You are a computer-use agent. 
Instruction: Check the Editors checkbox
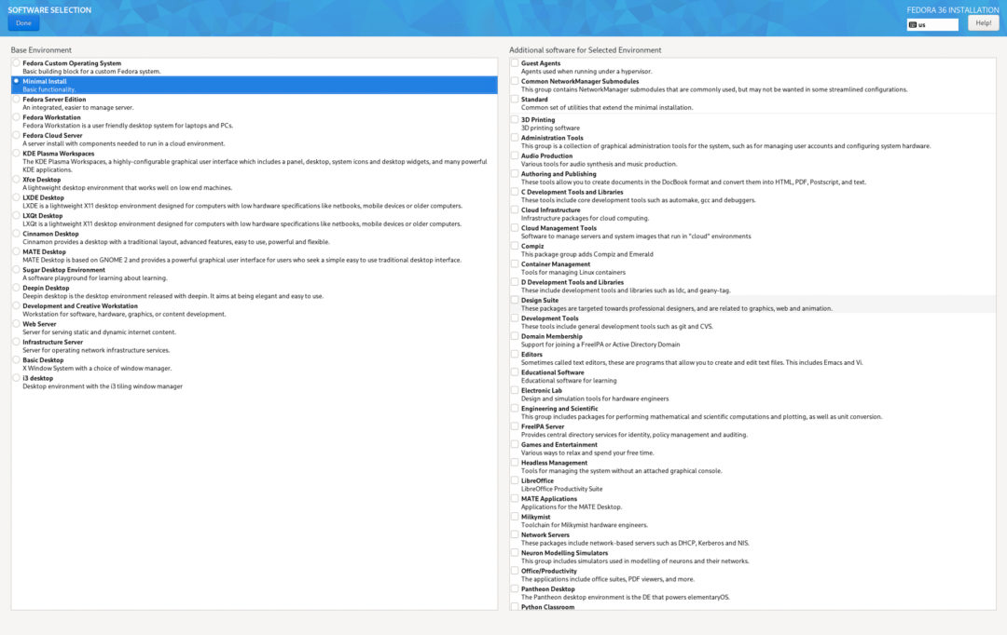point(515,354)
